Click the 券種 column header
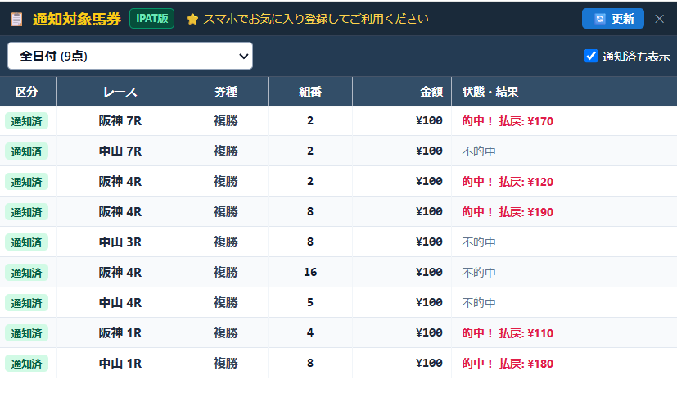This screenshot has width=677, height=407. pos(226,92)
